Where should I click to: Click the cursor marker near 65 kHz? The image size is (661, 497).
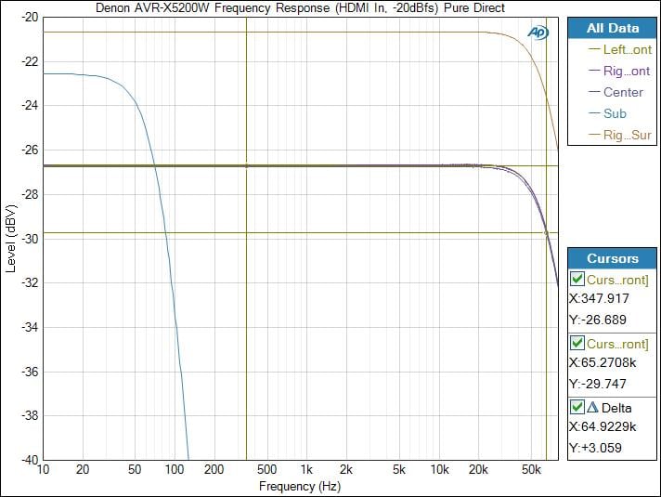click(x=546, y=233)
